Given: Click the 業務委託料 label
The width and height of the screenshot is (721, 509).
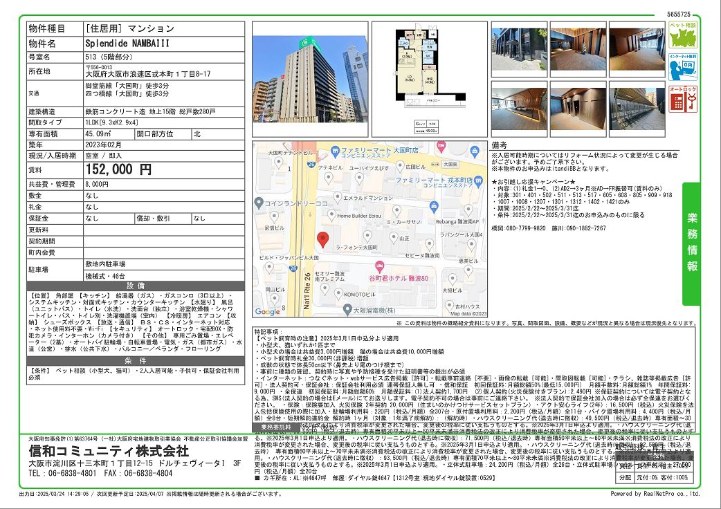Looking at the screenshot, I should [x=276, y=427].
